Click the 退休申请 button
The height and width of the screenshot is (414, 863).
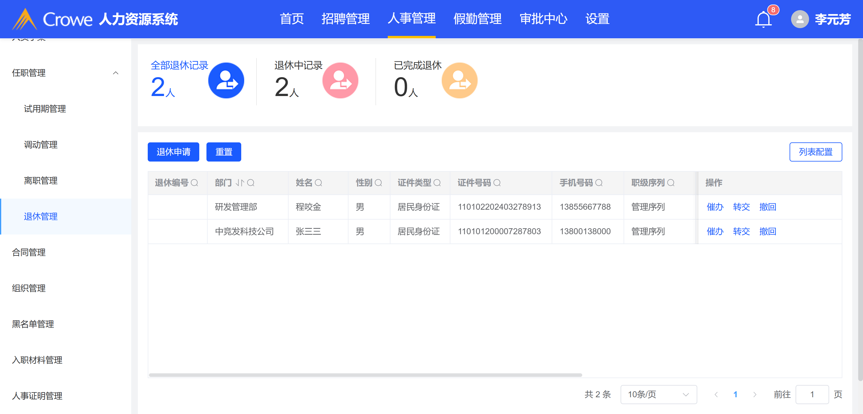click(x=173, y=152)
